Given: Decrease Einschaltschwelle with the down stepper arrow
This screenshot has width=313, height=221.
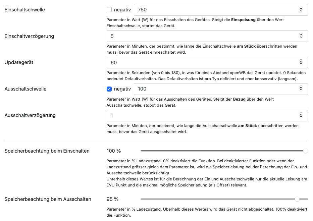Looking at the screenshot, I should click(301, 11).
